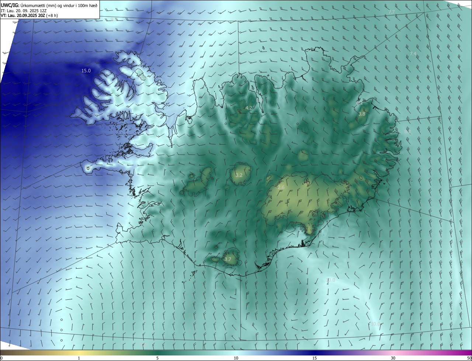472x361 pixels.
Task: Click the color scale tick labeled 5
Action: 157,358
